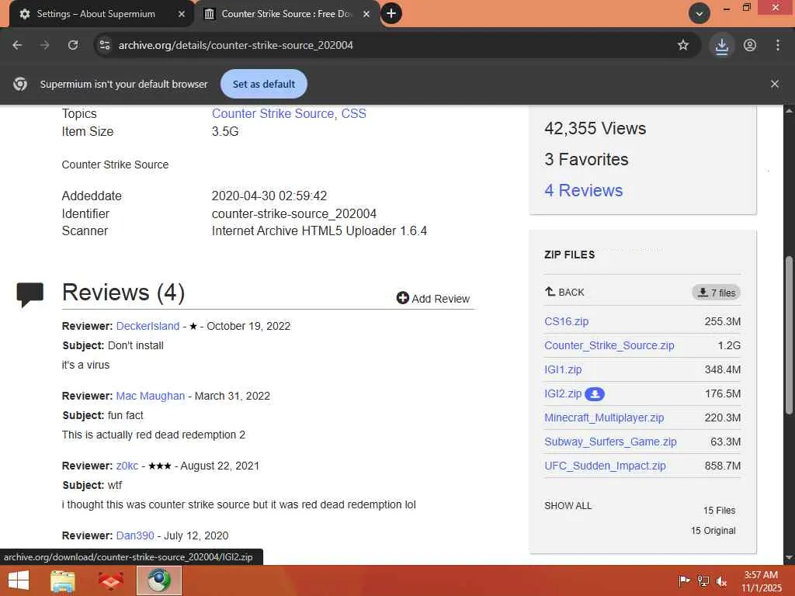Viewport: 795px width, 596px height.
Task: Open the Windows Start button
Action: pos(19,580)
